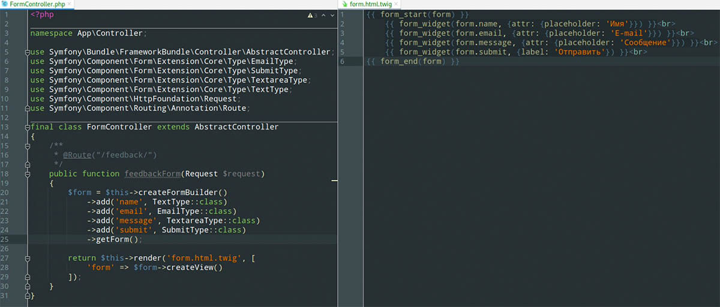This screenshot has height=307, width=720.
Task: Click the use HttpFoundation\Request import line
Action: 136,99
